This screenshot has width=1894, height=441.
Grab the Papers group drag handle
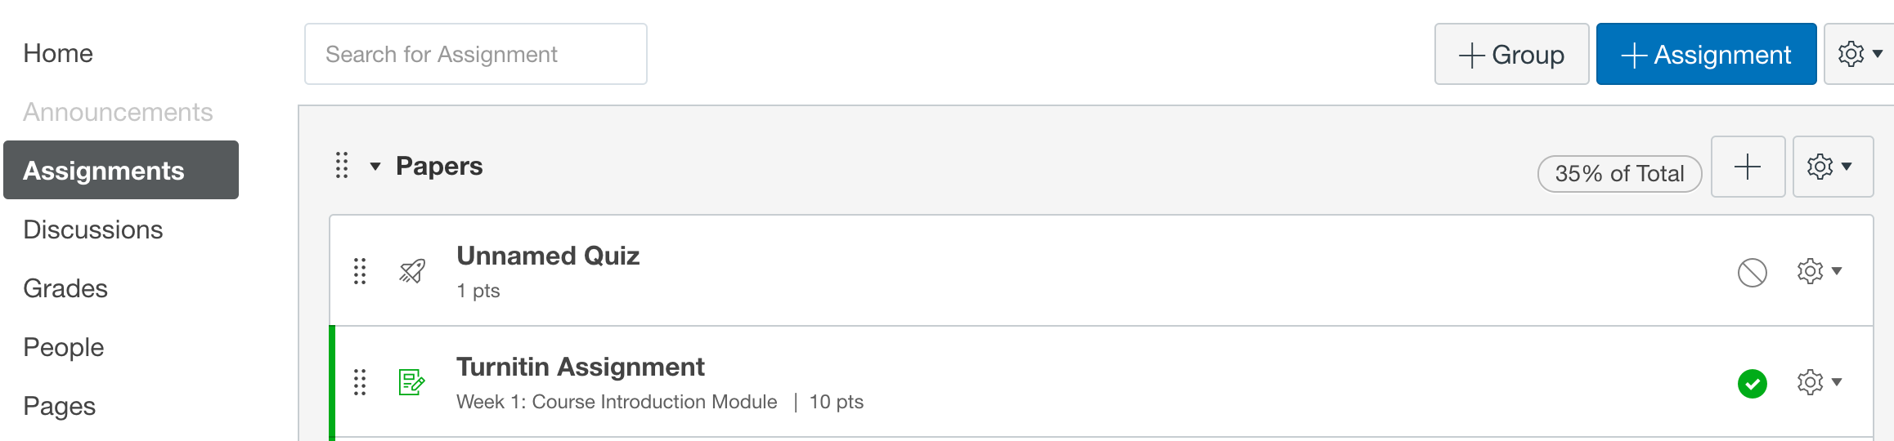coord(342,166)
